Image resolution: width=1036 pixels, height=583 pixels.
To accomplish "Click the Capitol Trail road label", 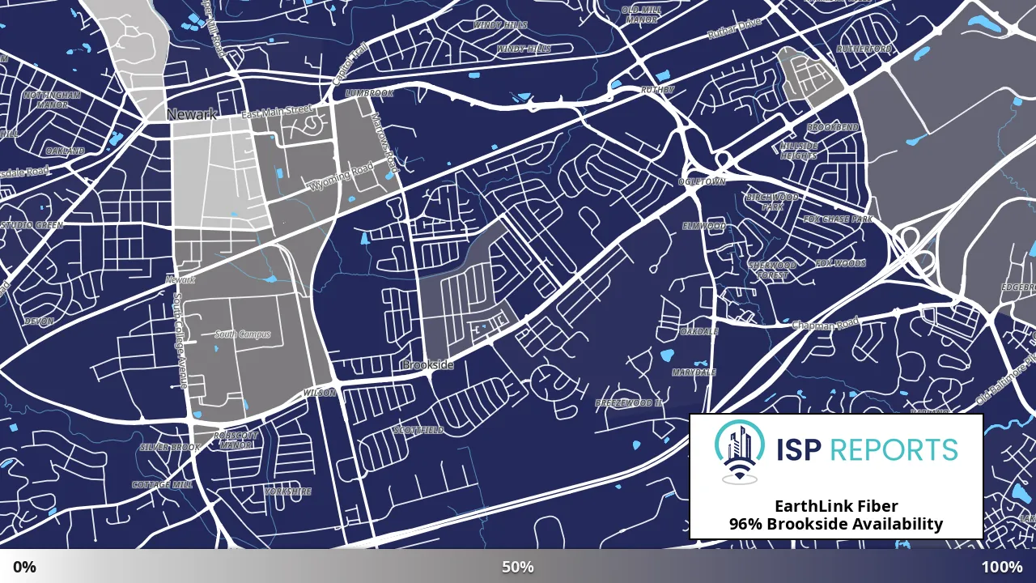I will tap(350, 63).
